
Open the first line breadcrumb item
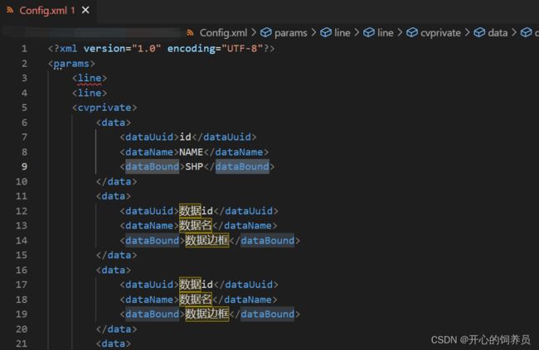(x=342, y=33)
